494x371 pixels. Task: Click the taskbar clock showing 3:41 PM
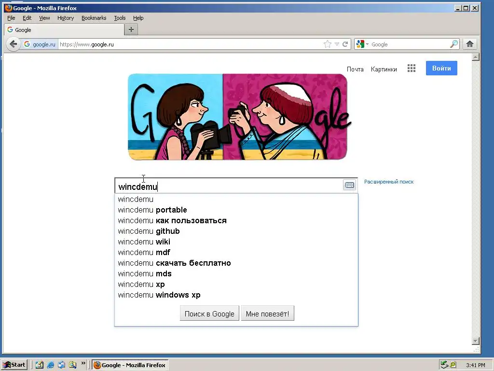[475, 365]
